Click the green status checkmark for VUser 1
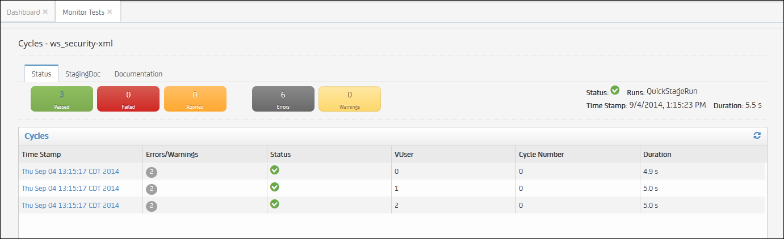Image resolution: width=784 pixels, height=239 pixels. [x=275, y=187]
